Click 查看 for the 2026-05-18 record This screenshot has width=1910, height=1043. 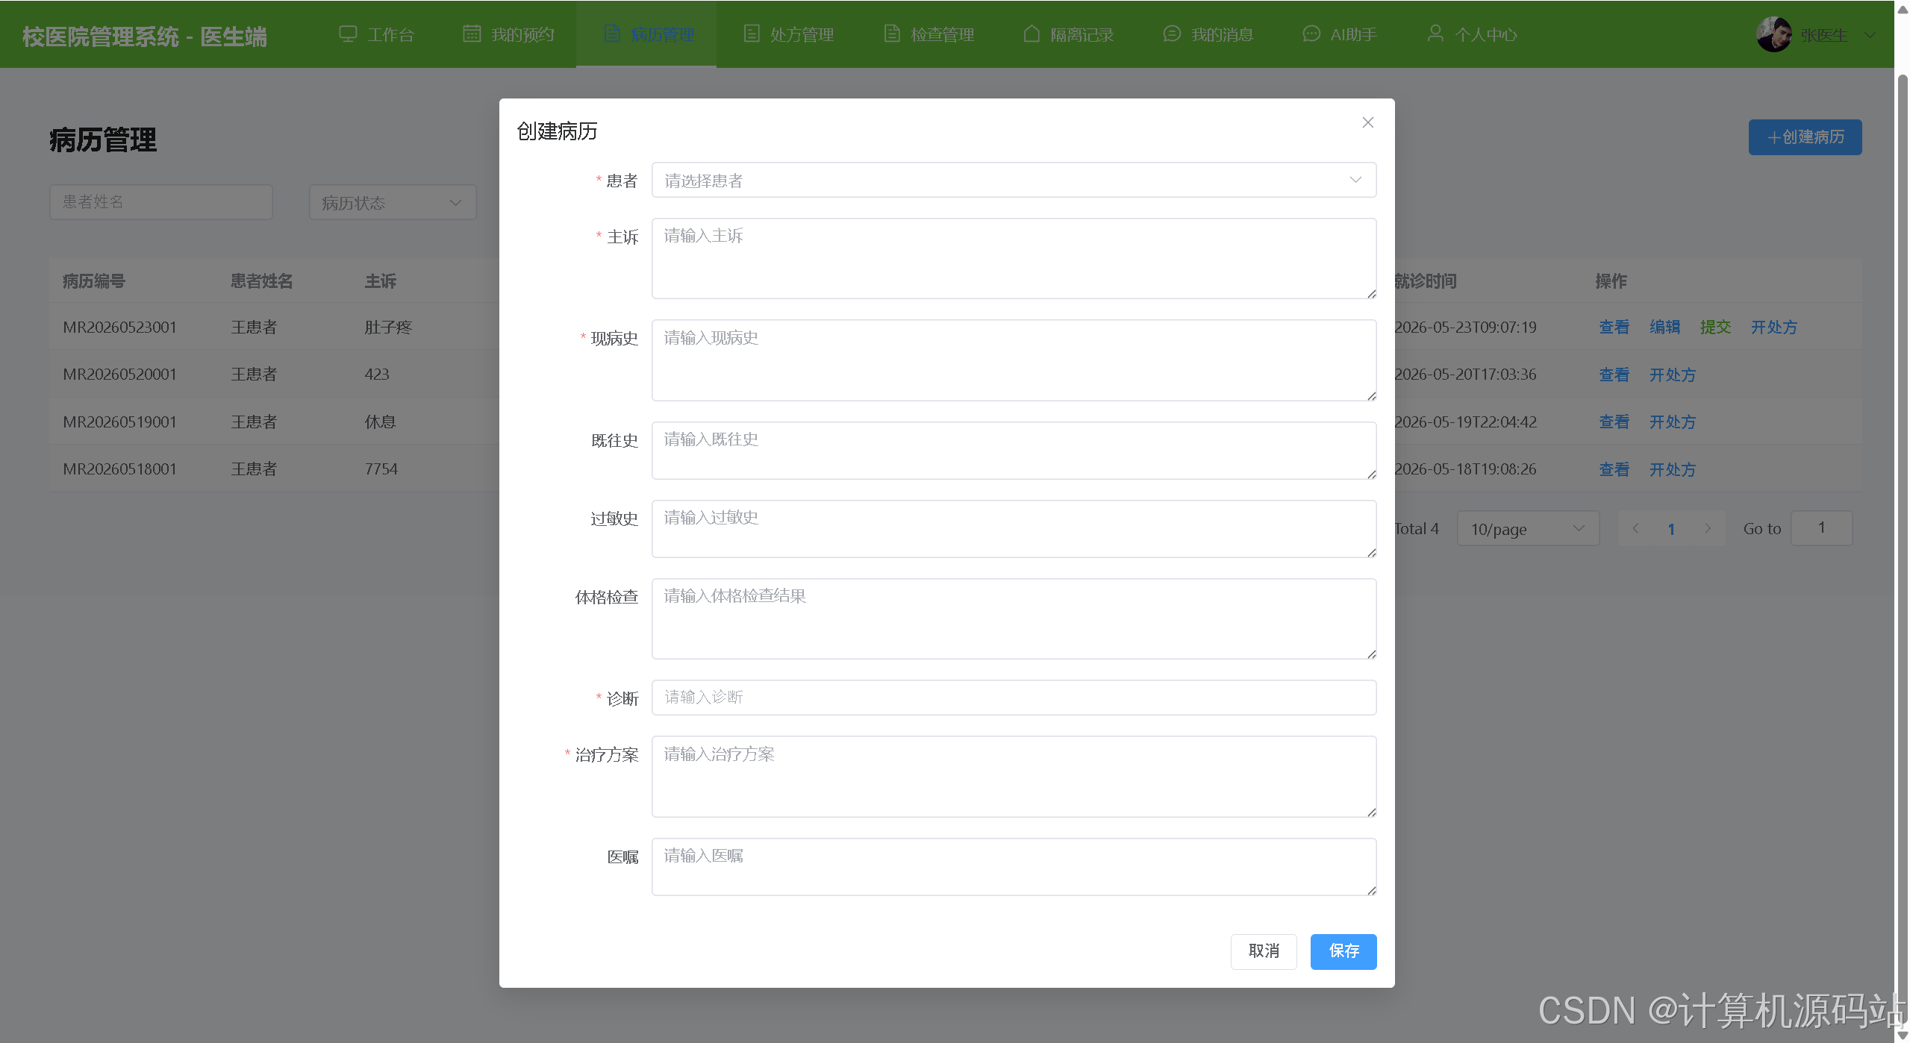click(1614, 469)
